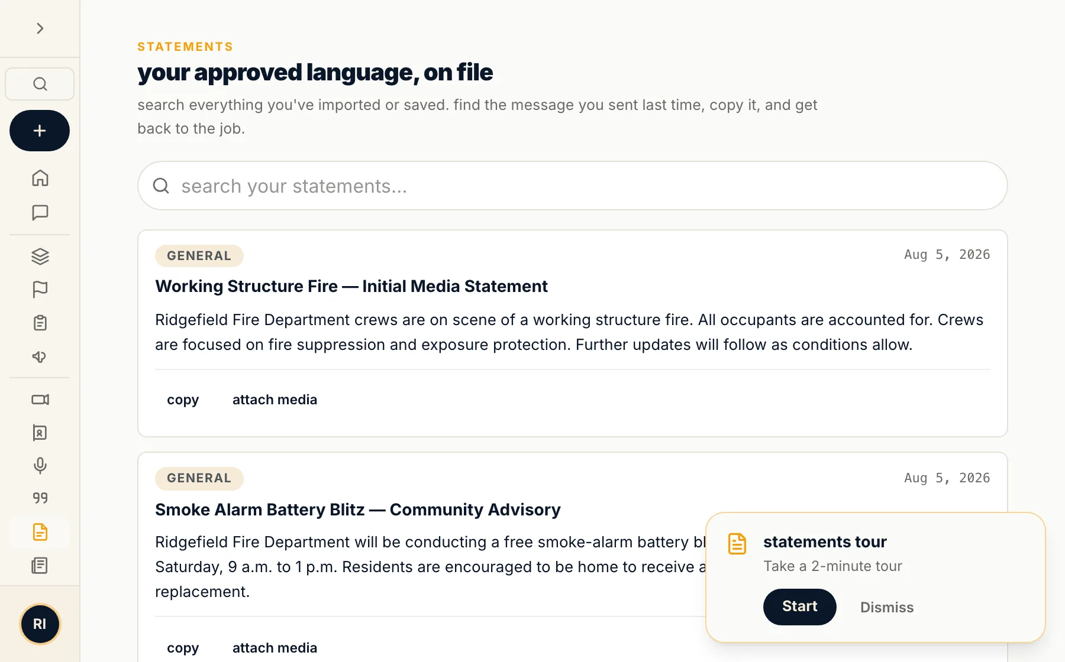Dismiss the statements tour popup
This screenshot has width=1065, height=662.
click(887, 607)
